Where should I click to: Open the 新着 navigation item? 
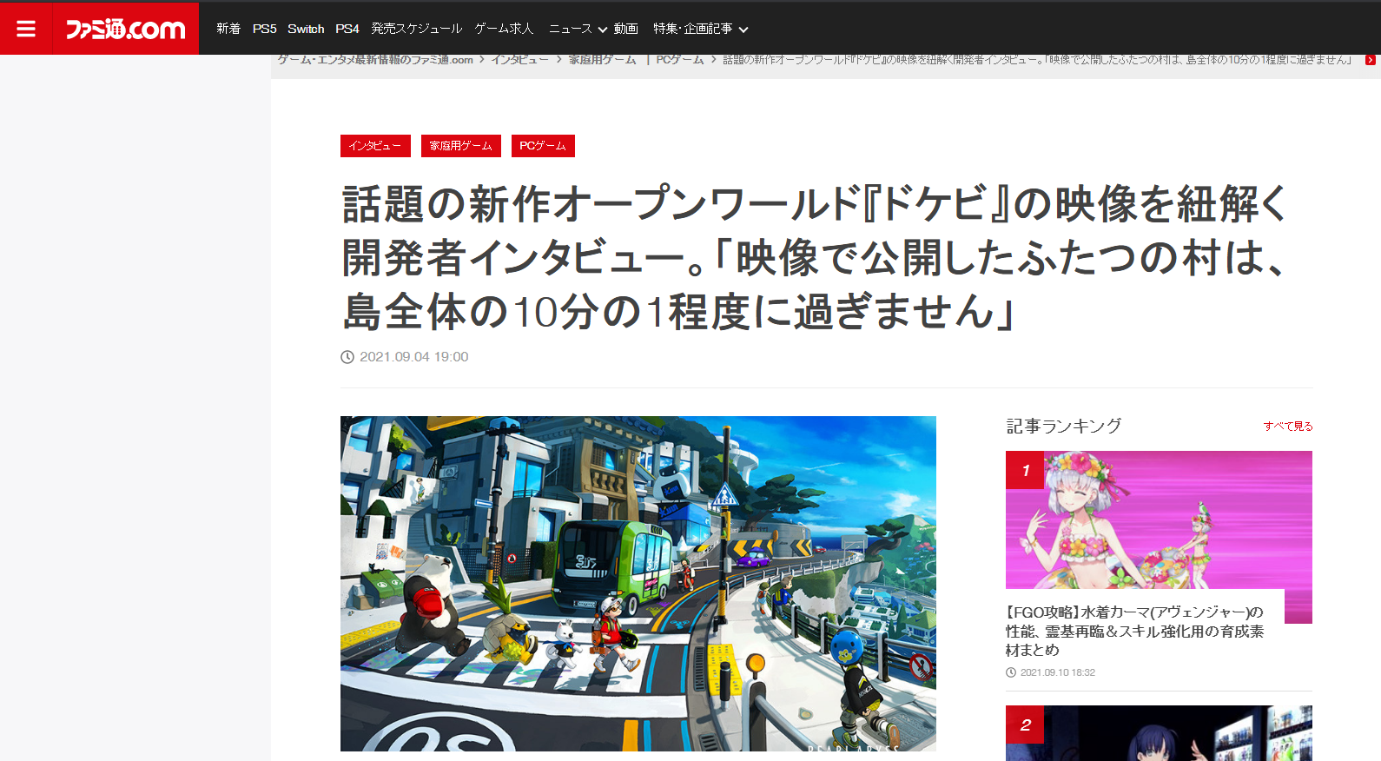tap(228, 29)
